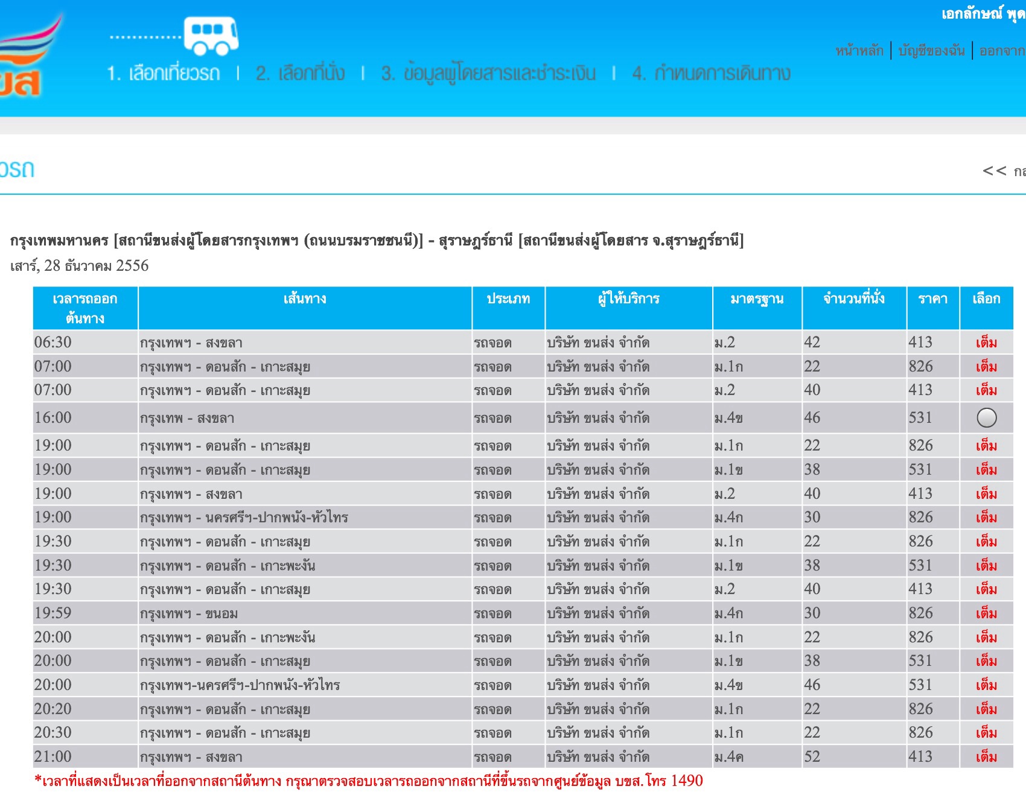Viewport: 1026px width, 801px height.
Task: Click the เส้นทาง column header
Action: (x=305, y=308)
